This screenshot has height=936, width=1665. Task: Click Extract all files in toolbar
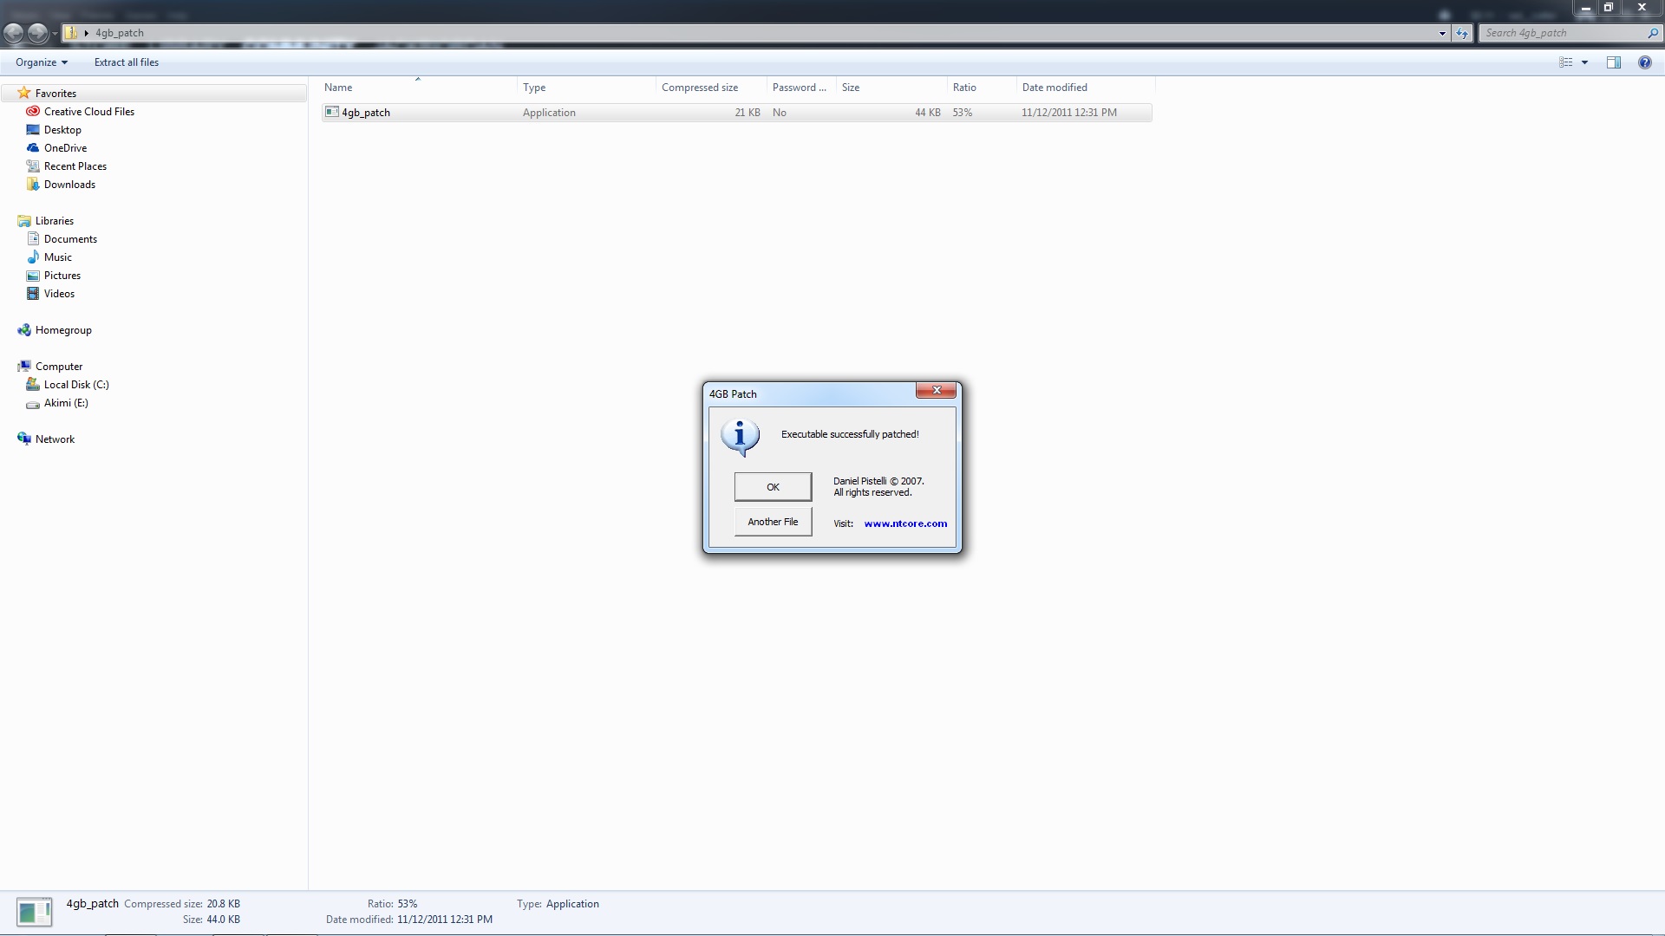tap(127, 62)
